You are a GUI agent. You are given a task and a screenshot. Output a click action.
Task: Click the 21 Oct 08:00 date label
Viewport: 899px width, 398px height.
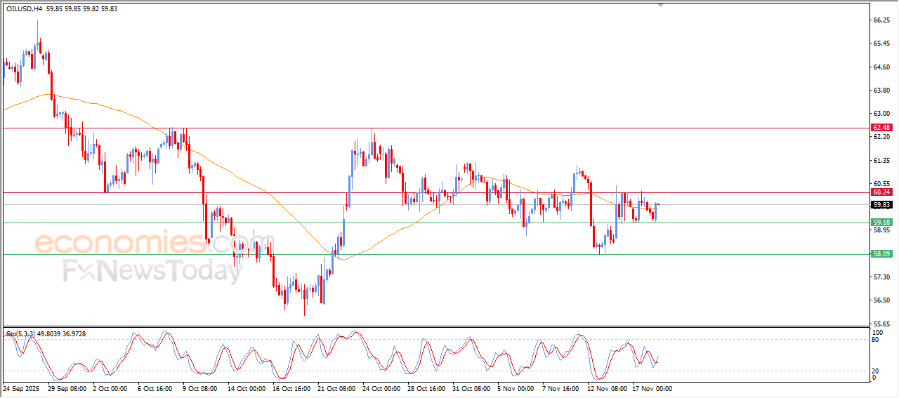click(x=336, y=387)
